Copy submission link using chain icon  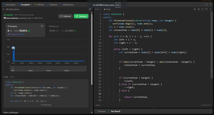pos(90,9)
